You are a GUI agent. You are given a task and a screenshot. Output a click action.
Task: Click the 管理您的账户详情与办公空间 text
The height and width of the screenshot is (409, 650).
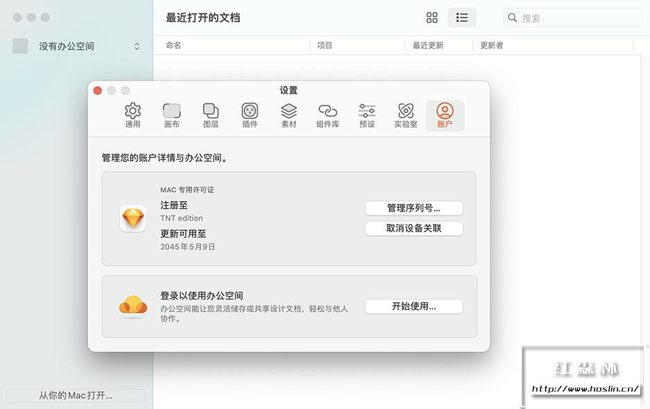164,158
